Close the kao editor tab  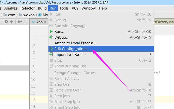coord(45,22)
